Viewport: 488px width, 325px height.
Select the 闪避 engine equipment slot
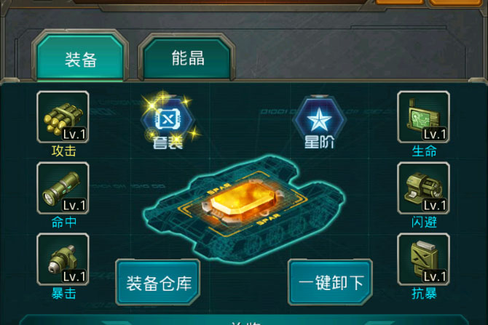click(423, 188)
